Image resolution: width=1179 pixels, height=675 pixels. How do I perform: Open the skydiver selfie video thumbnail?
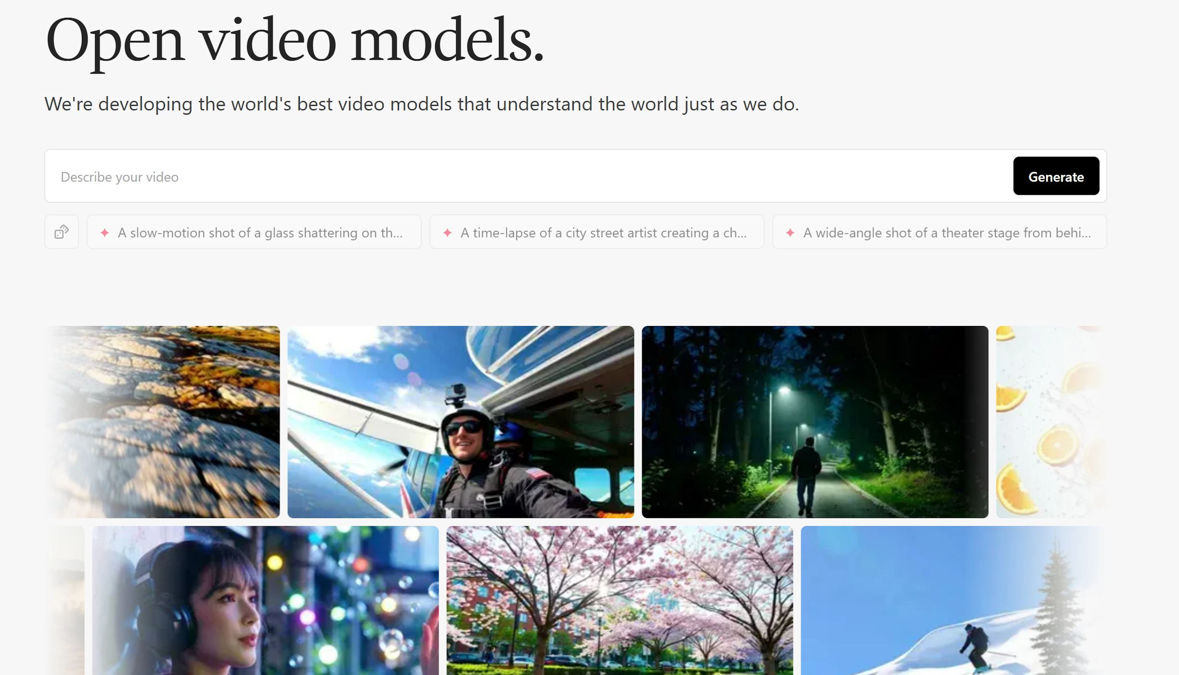460,422
